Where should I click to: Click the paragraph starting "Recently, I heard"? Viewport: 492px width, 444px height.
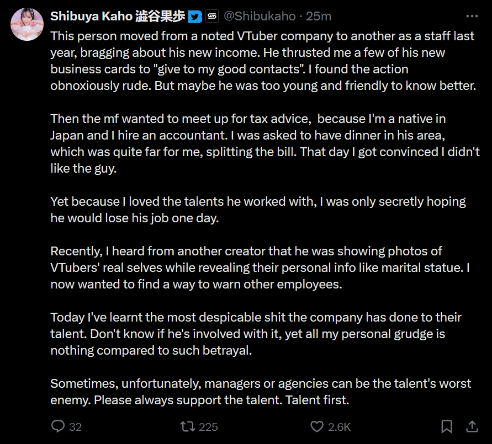tap(260, 268)
